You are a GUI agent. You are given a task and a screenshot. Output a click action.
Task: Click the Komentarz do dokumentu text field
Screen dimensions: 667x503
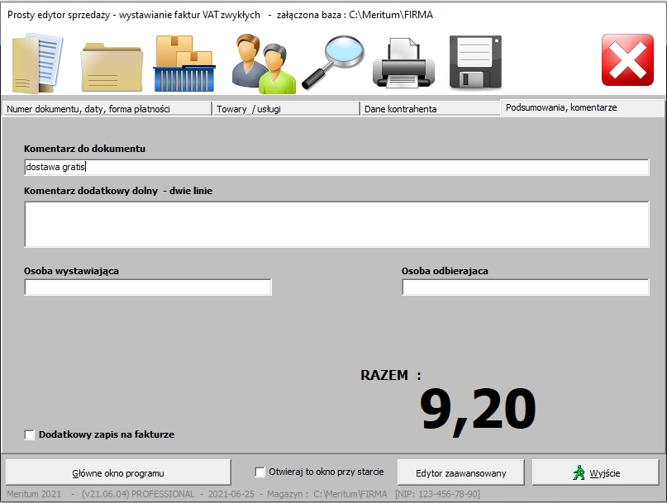click(x=336, y=168)
